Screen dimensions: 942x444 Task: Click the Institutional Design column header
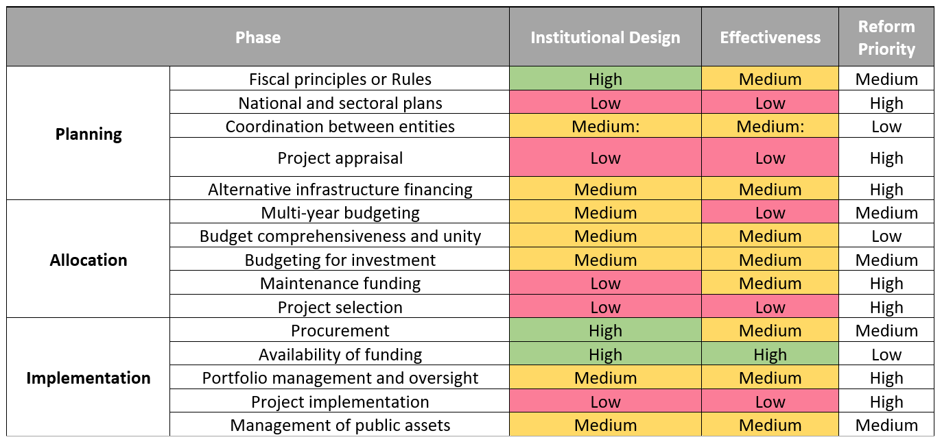pos(605,38)
